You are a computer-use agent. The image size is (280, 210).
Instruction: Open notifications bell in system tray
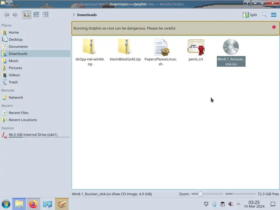tap(206, 204)
